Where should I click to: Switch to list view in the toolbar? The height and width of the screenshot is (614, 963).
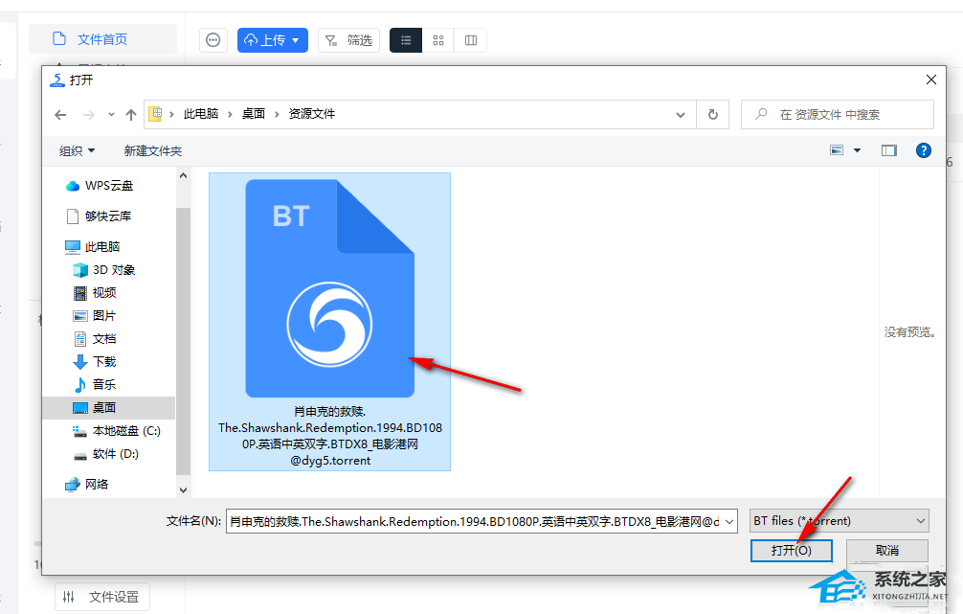tap(406, 40)
